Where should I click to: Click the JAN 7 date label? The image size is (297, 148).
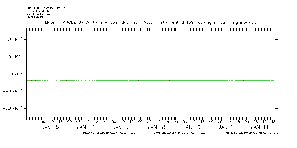click(x=121, y=127)
